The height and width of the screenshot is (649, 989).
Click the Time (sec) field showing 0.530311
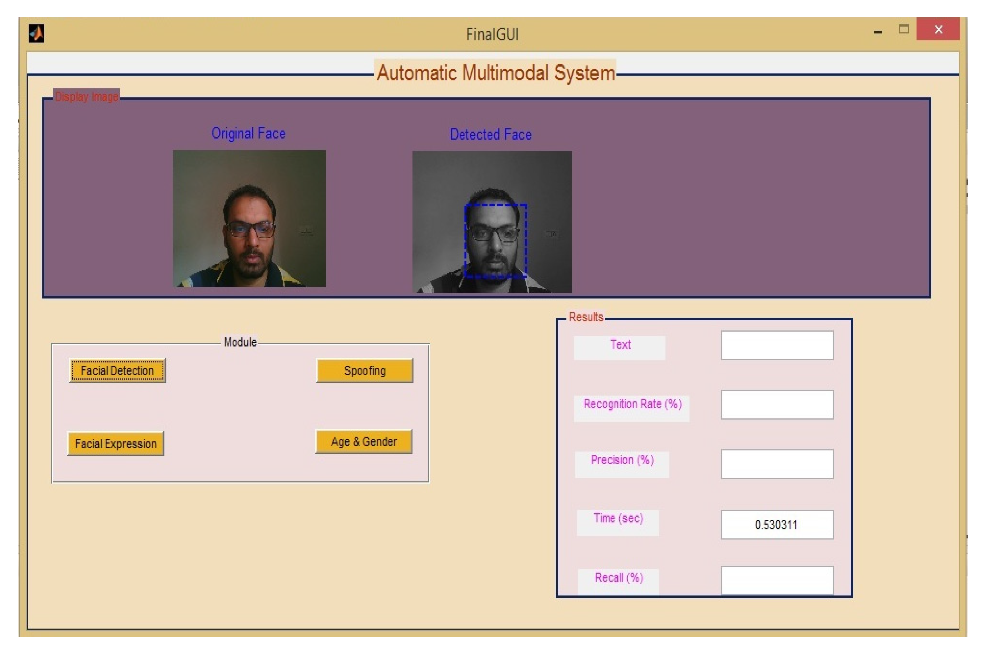click(x=777, y=525)
